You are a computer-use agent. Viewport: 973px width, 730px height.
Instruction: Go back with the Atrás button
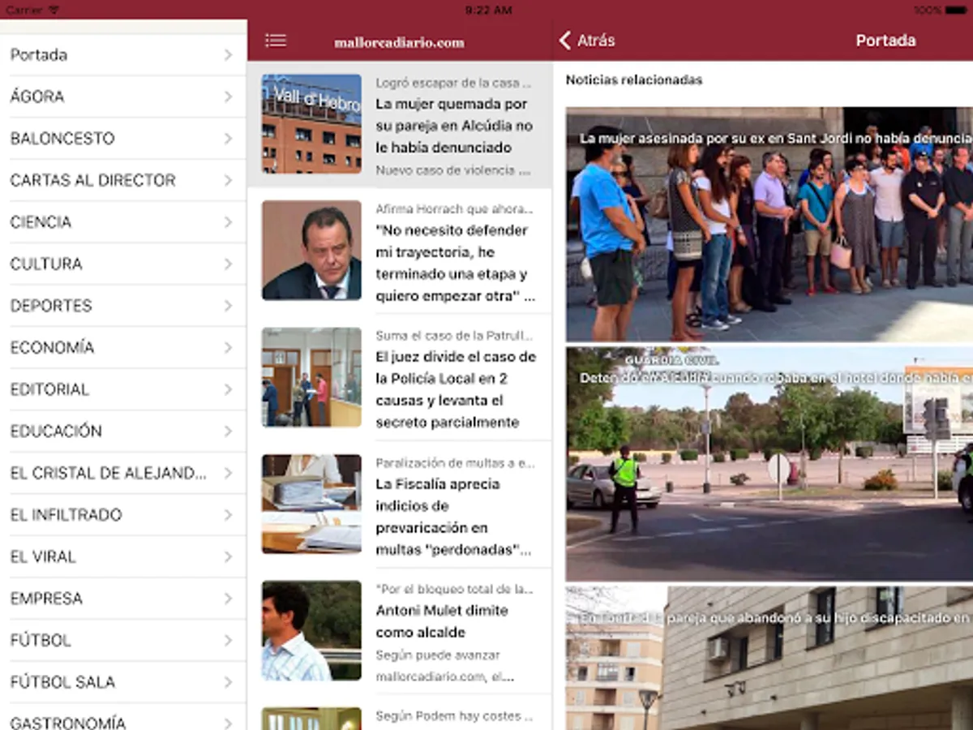[x=587, y=41]
